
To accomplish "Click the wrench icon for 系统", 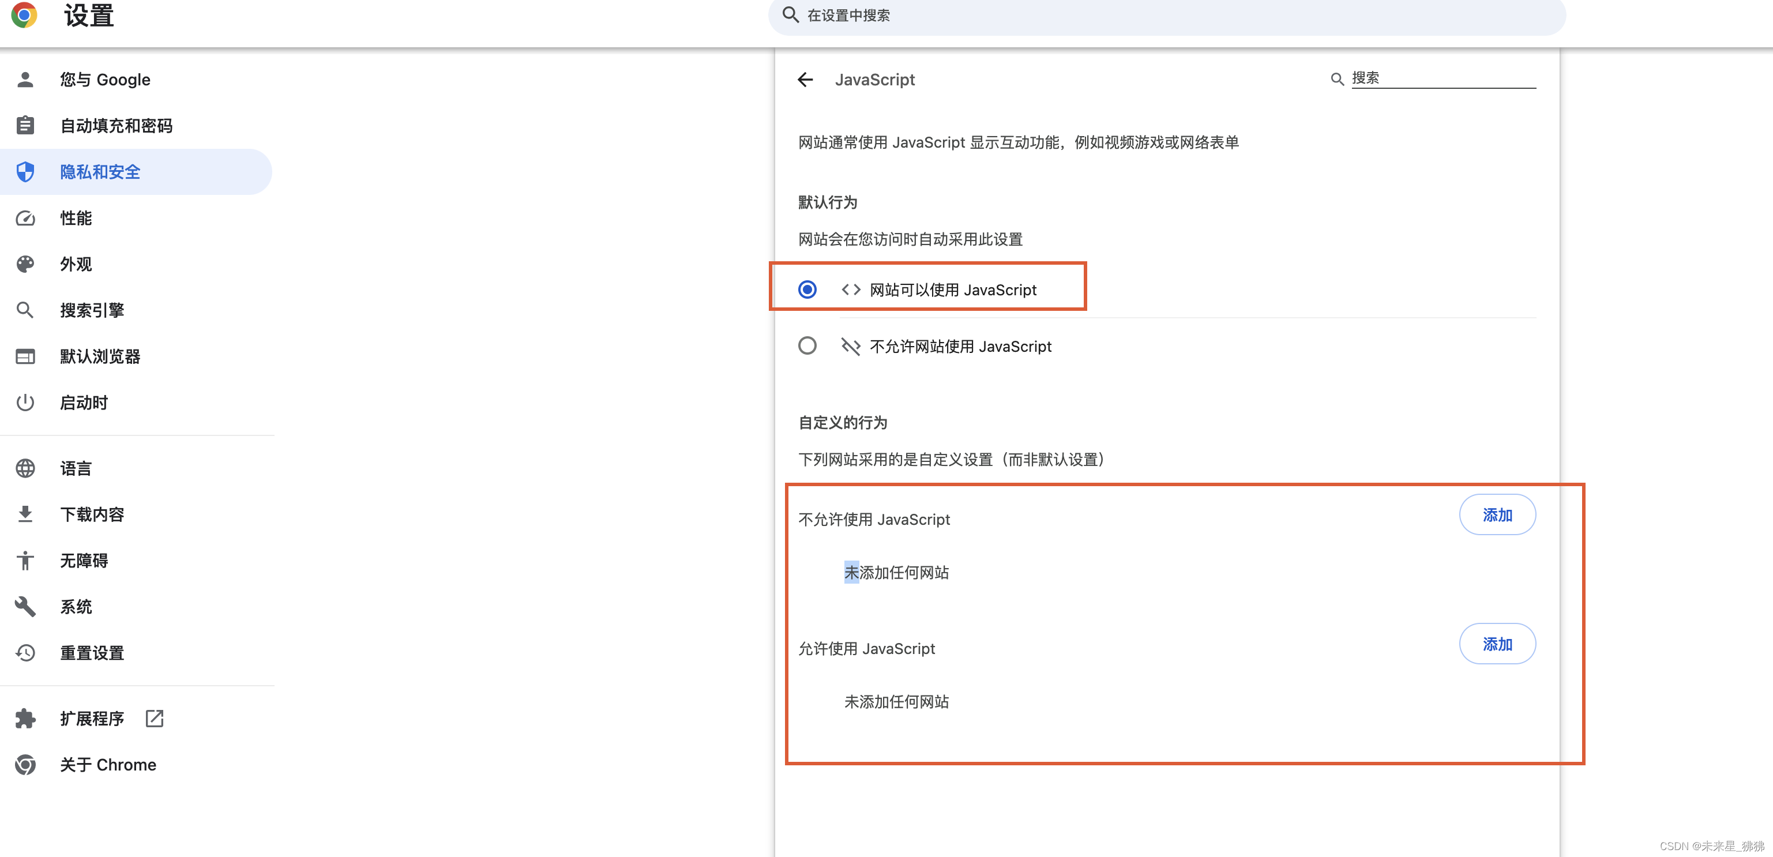I will (25, 607).
